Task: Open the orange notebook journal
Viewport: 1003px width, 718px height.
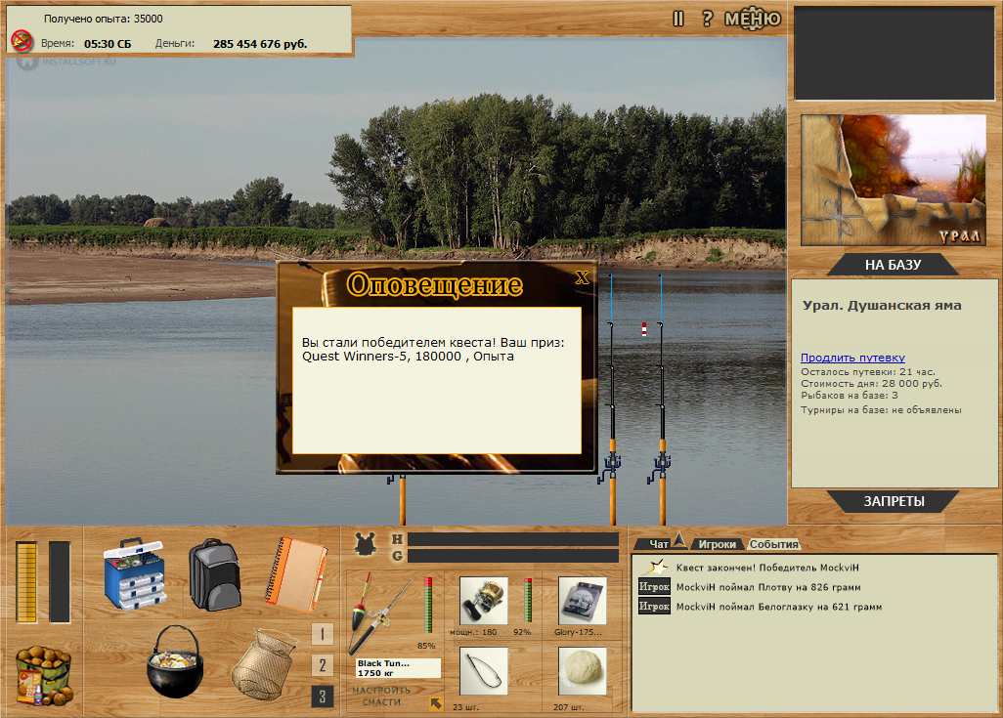Action: coord(295,574)
